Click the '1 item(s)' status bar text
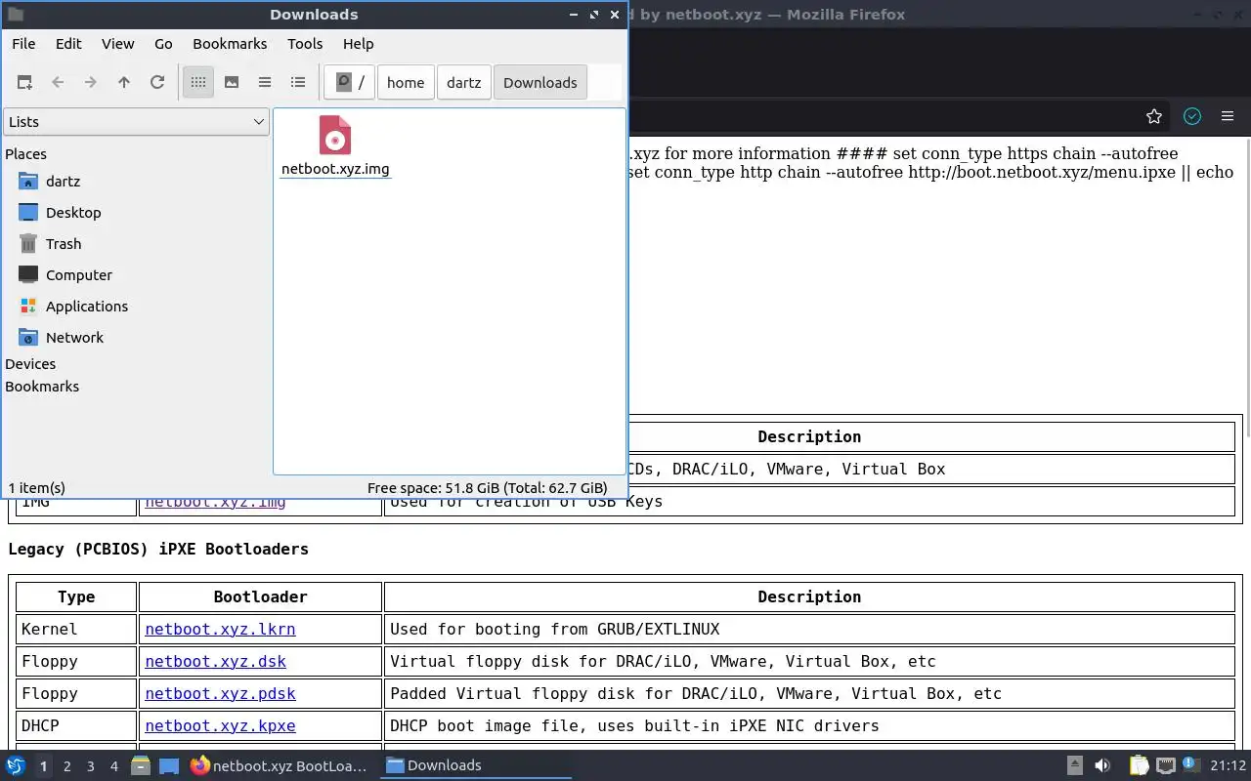 pos(37,488)
